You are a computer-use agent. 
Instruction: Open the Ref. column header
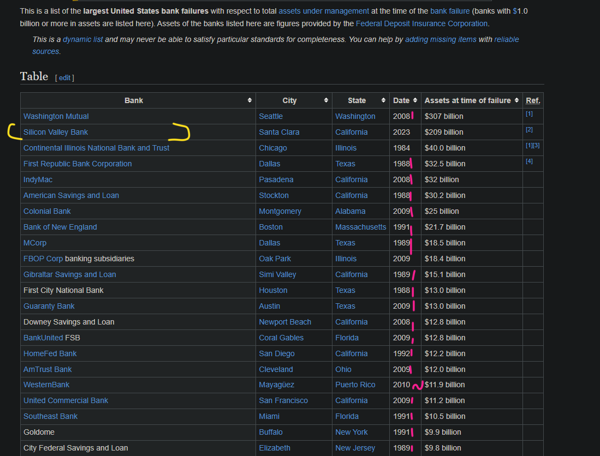532,100
